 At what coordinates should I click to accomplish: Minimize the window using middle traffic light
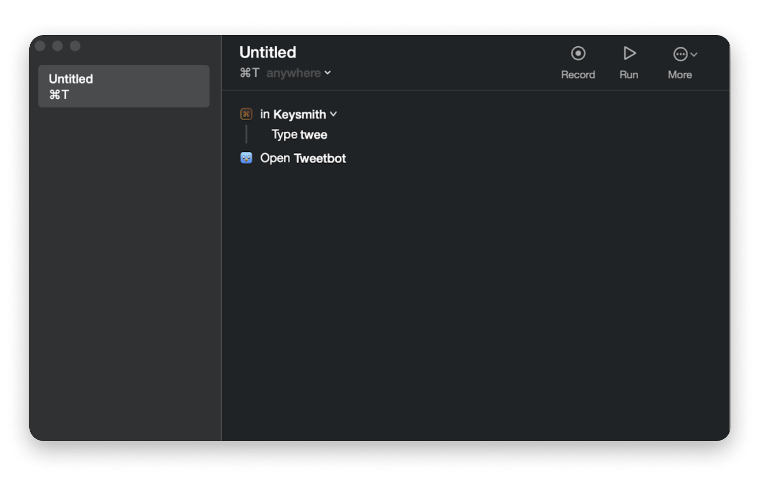click(57, 46)
